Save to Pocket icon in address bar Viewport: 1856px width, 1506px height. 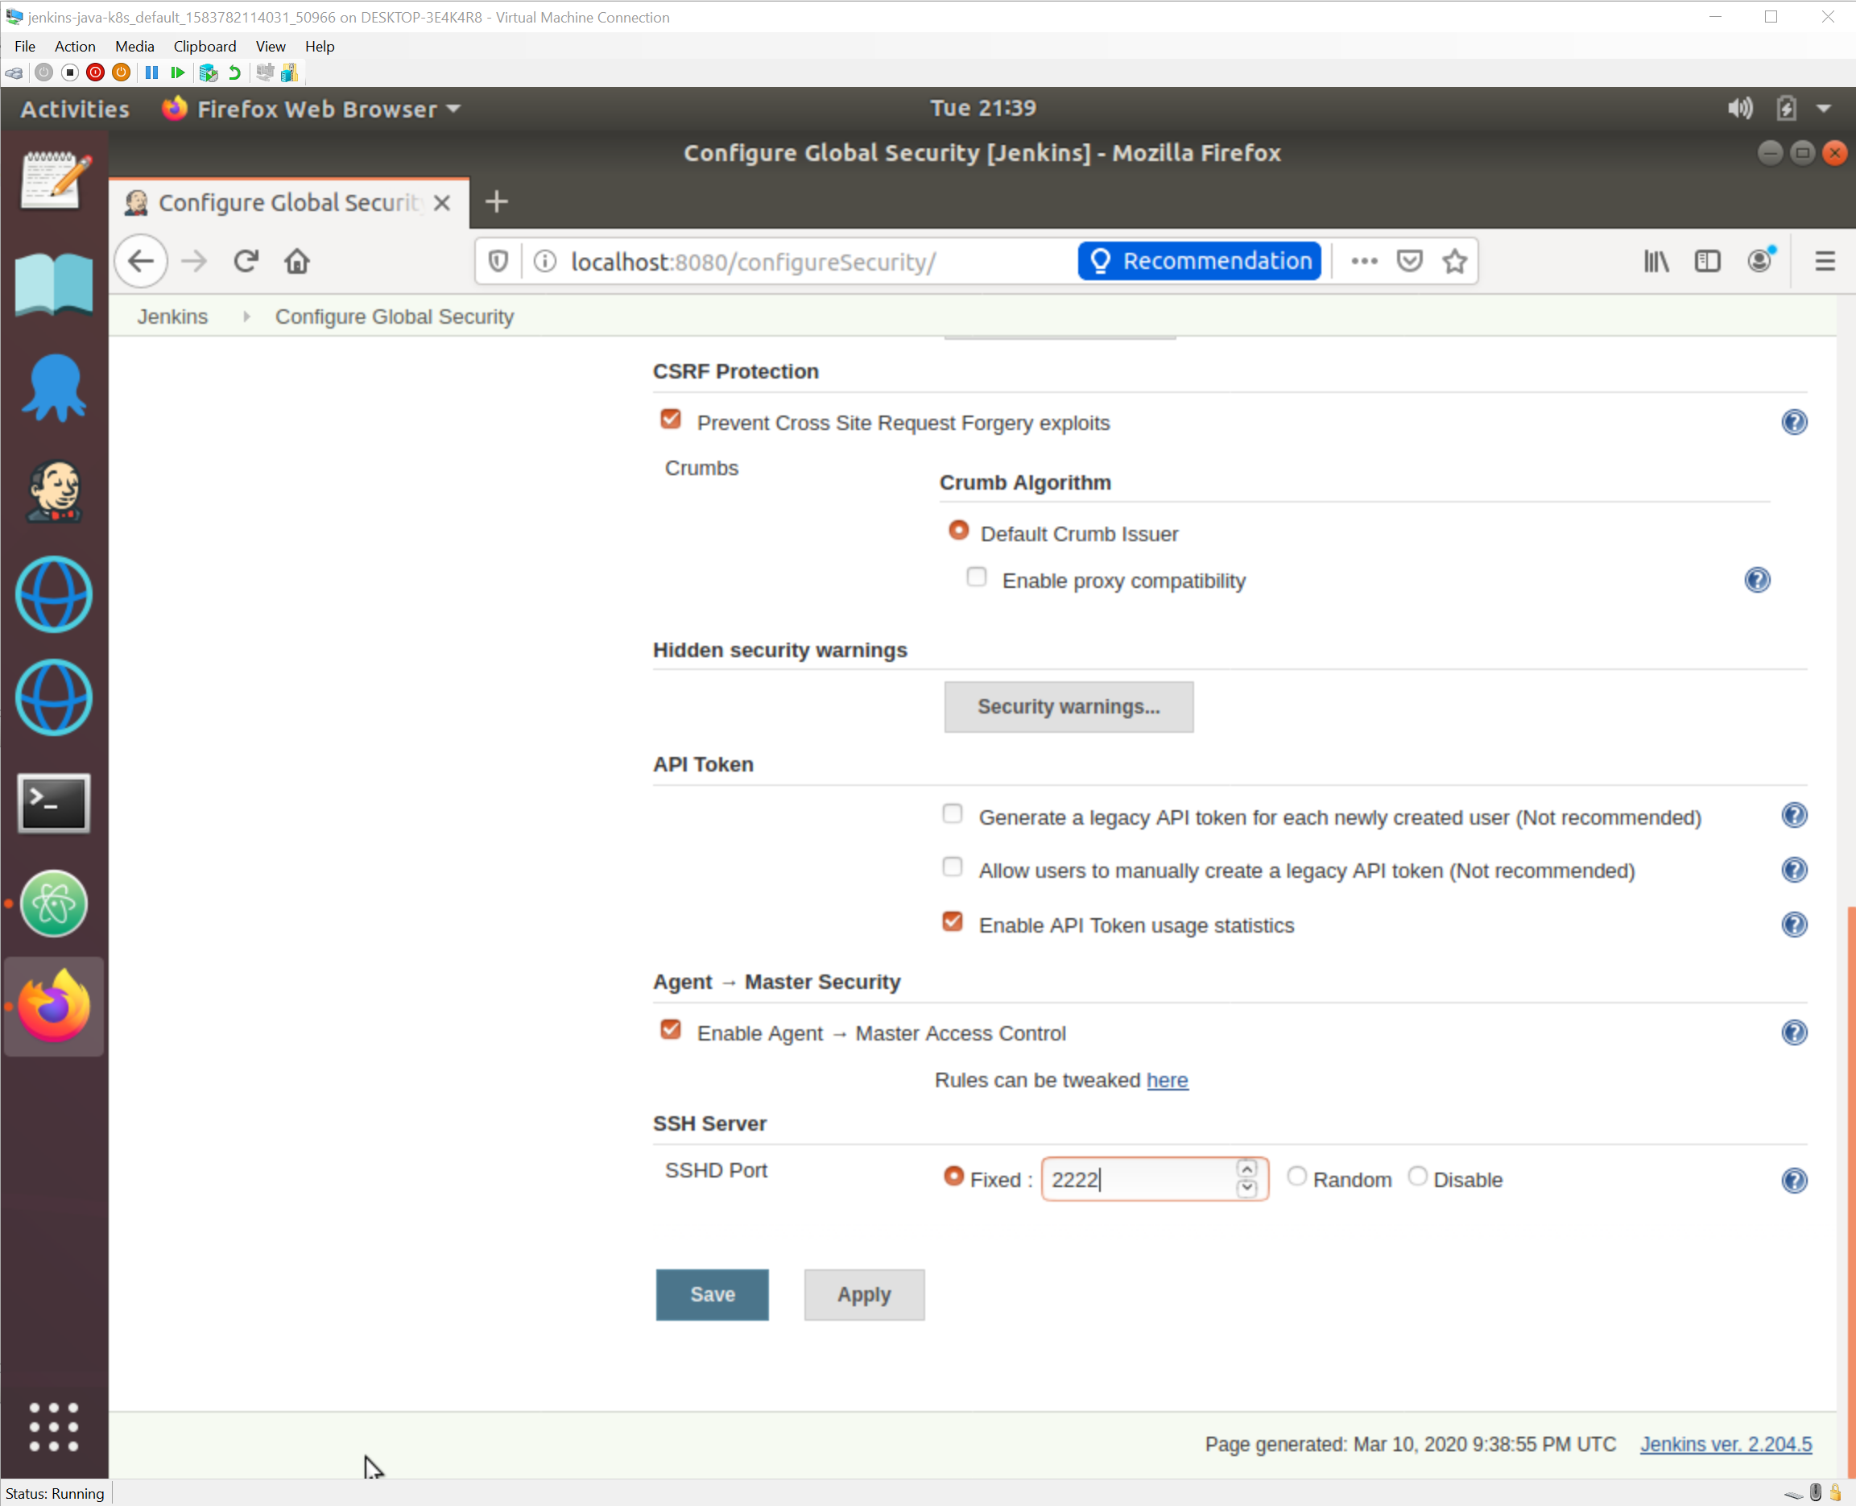(1409, 261)
